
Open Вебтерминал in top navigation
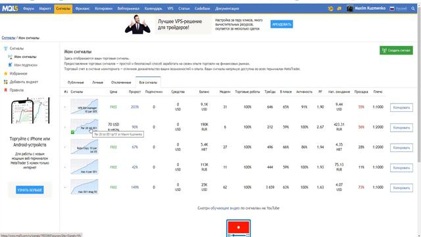click(128, 9)
